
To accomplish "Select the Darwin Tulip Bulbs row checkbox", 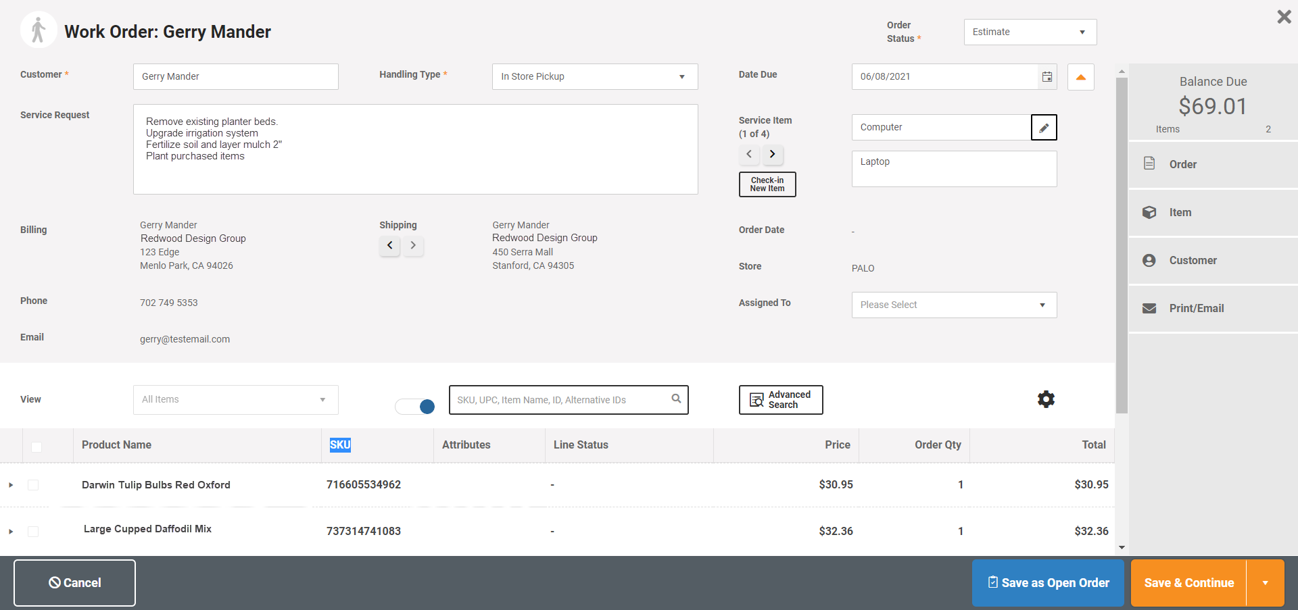I will (x=33, y=485).
